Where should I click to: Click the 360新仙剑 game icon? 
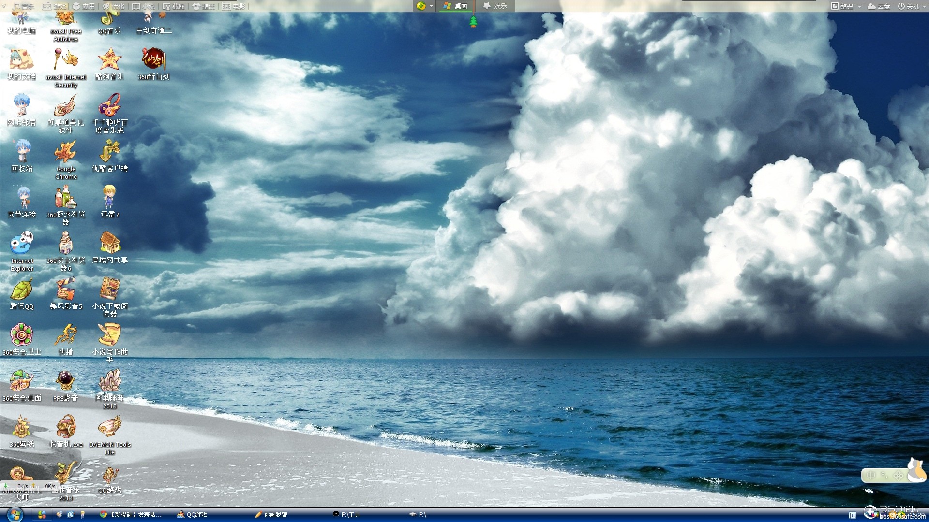click(154, 64)
